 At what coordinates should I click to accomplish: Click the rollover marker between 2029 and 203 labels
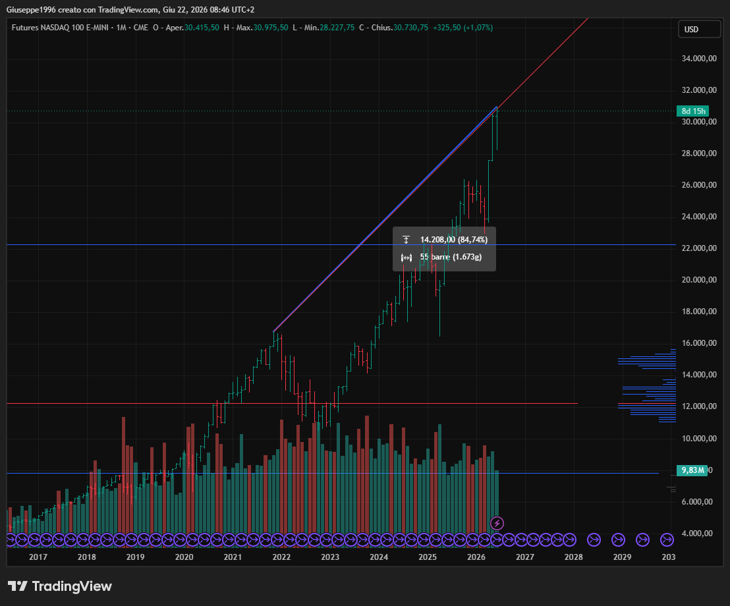pos(642,540)
